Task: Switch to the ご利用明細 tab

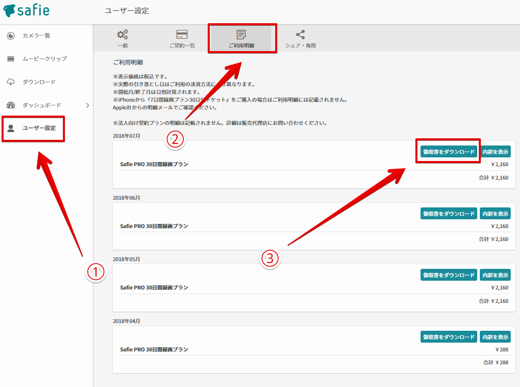Action: (241, 39)
